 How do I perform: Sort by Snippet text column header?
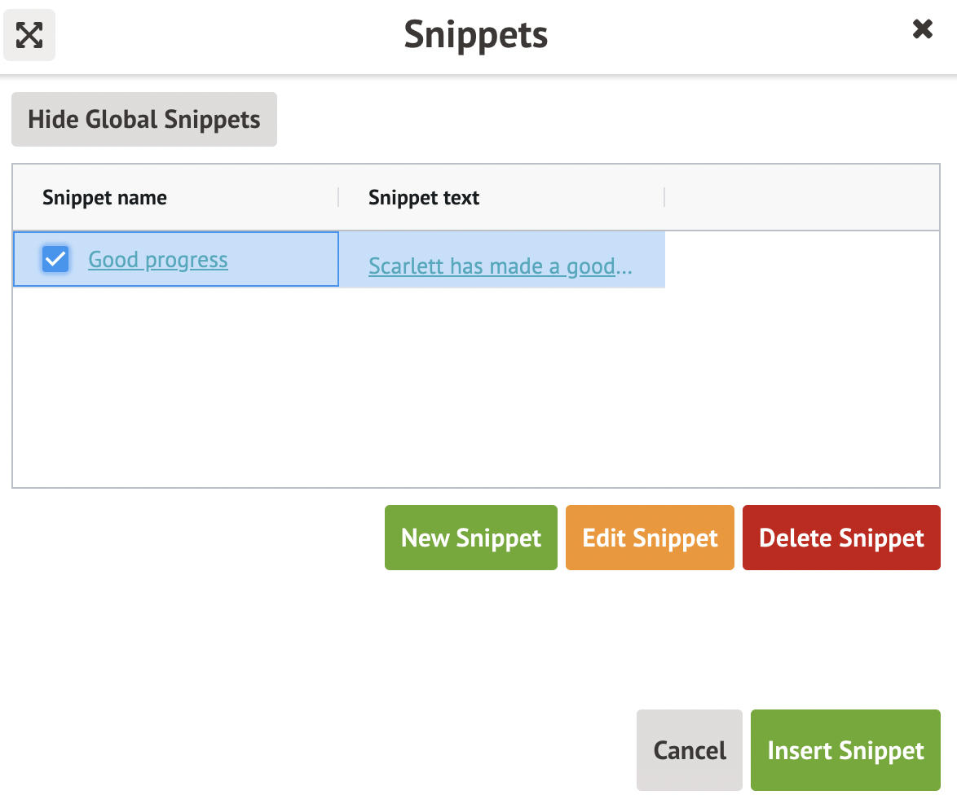coord(424,197)
